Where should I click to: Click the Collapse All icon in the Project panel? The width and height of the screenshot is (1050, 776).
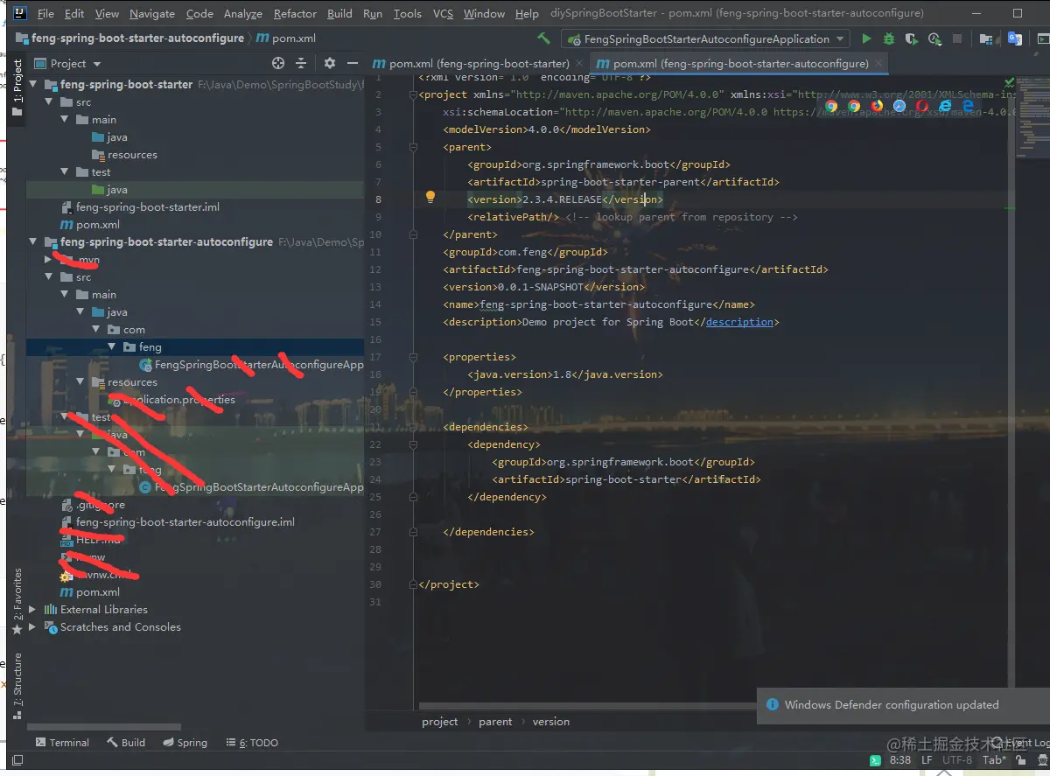(x=301, y=63)
